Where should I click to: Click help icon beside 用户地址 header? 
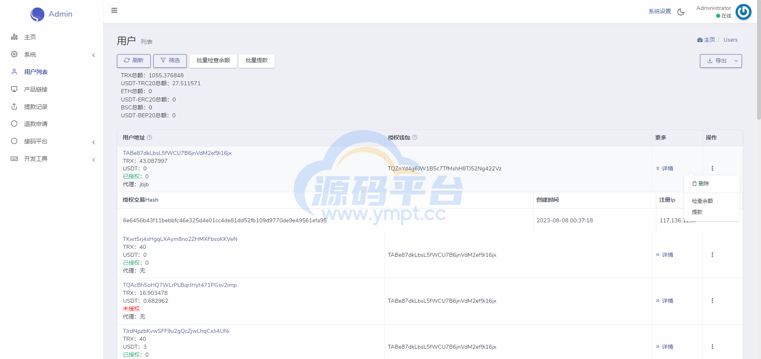pos(149,137)
